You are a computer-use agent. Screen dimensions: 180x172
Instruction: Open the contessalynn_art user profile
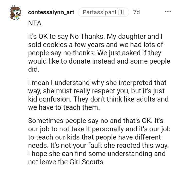(x=51, y=12)
